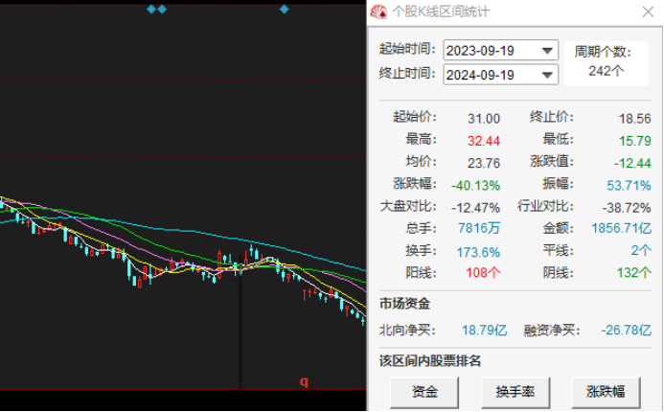664x412 pixels.
Task: Click the 大盘对比 label
Action: click(x=408, y=206)
